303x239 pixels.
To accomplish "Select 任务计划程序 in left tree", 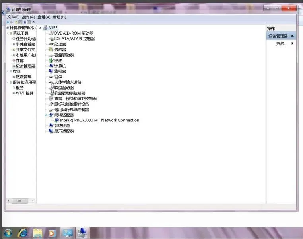I will click(26, 39).
